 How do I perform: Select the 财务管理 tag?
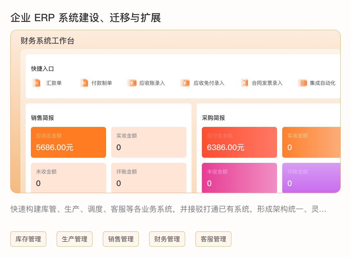[x=167, y=239]
